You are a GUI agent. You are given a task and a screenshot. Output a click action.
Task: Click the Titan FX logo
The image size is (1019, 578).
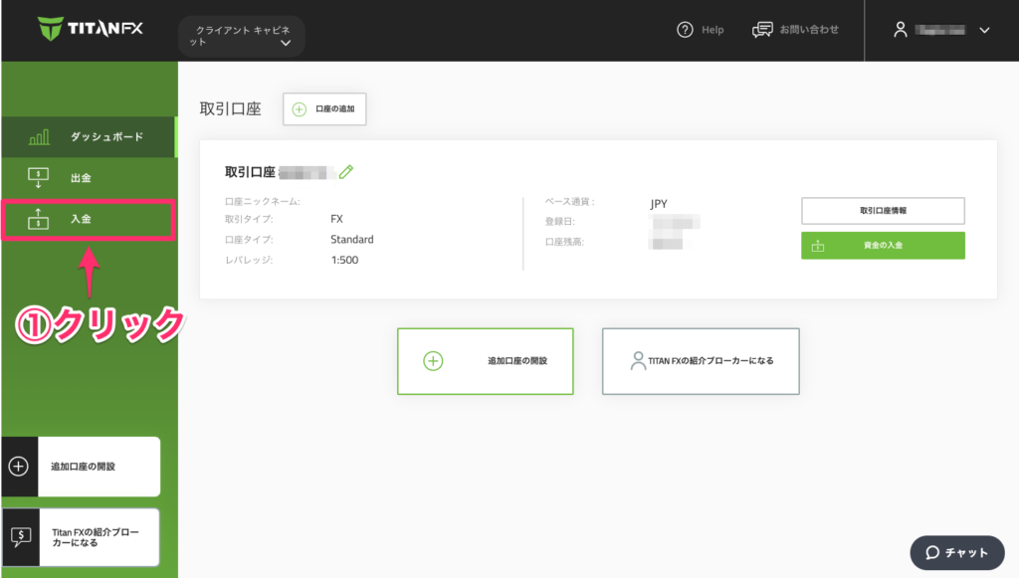coord(91,29)
